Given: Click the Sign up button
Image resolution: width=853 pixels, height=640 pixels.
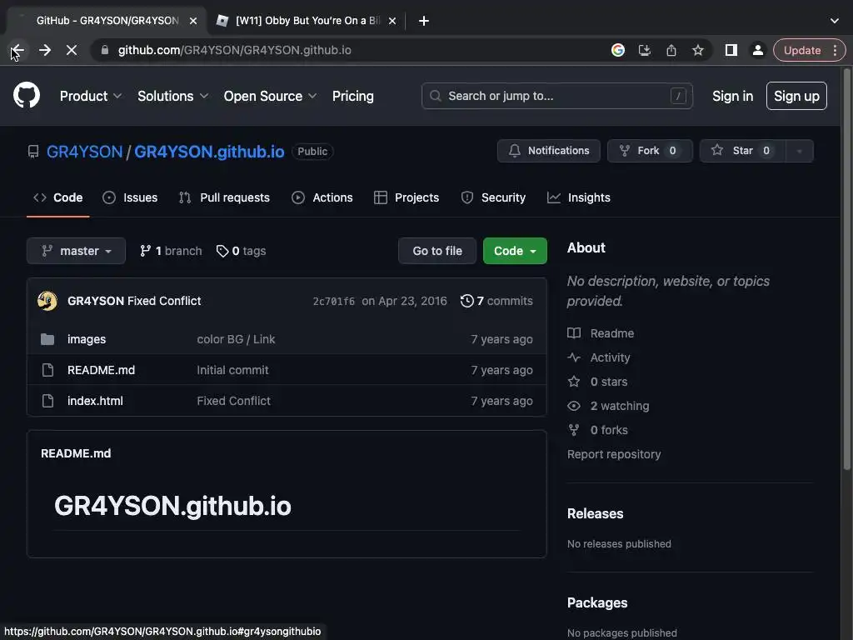Looking at the screenshot, I should tap(796, 96).
